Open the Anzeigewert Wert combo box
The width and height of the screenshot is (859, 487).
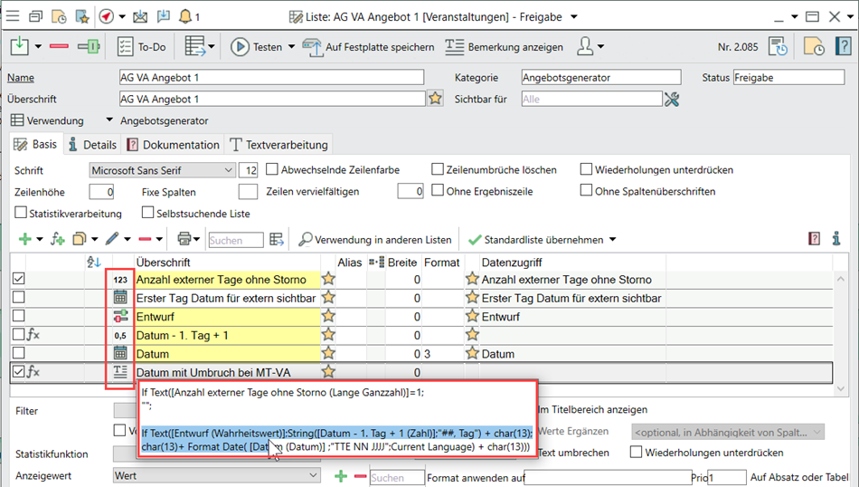click(x=312, y=475)
